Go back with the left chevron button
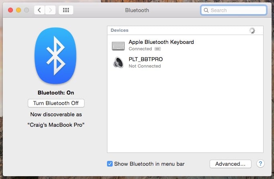274x179 pixels. [39, 10]
